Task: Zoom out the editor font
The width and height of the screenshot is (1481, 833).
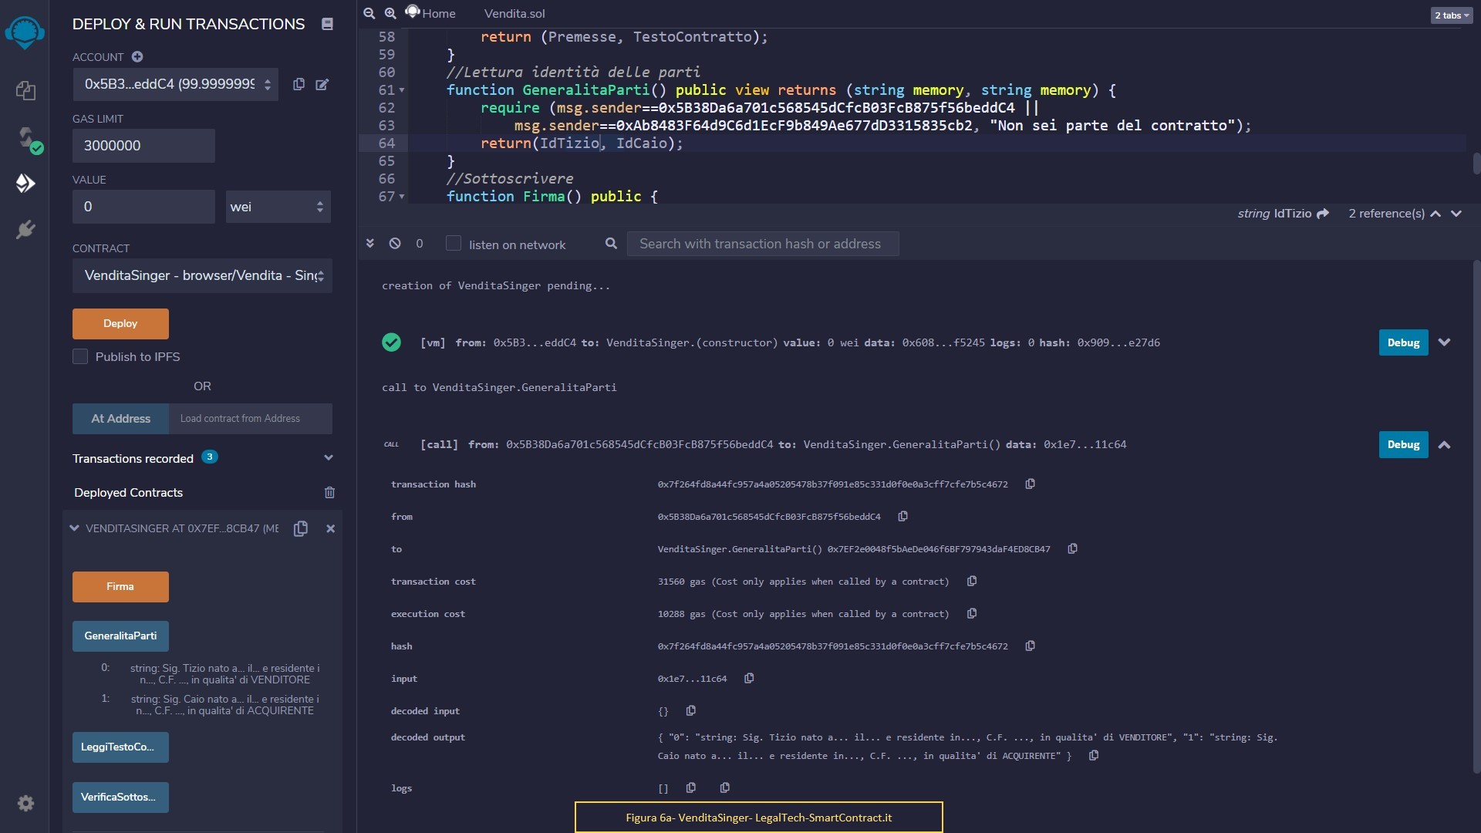Action: click(369, 13)
